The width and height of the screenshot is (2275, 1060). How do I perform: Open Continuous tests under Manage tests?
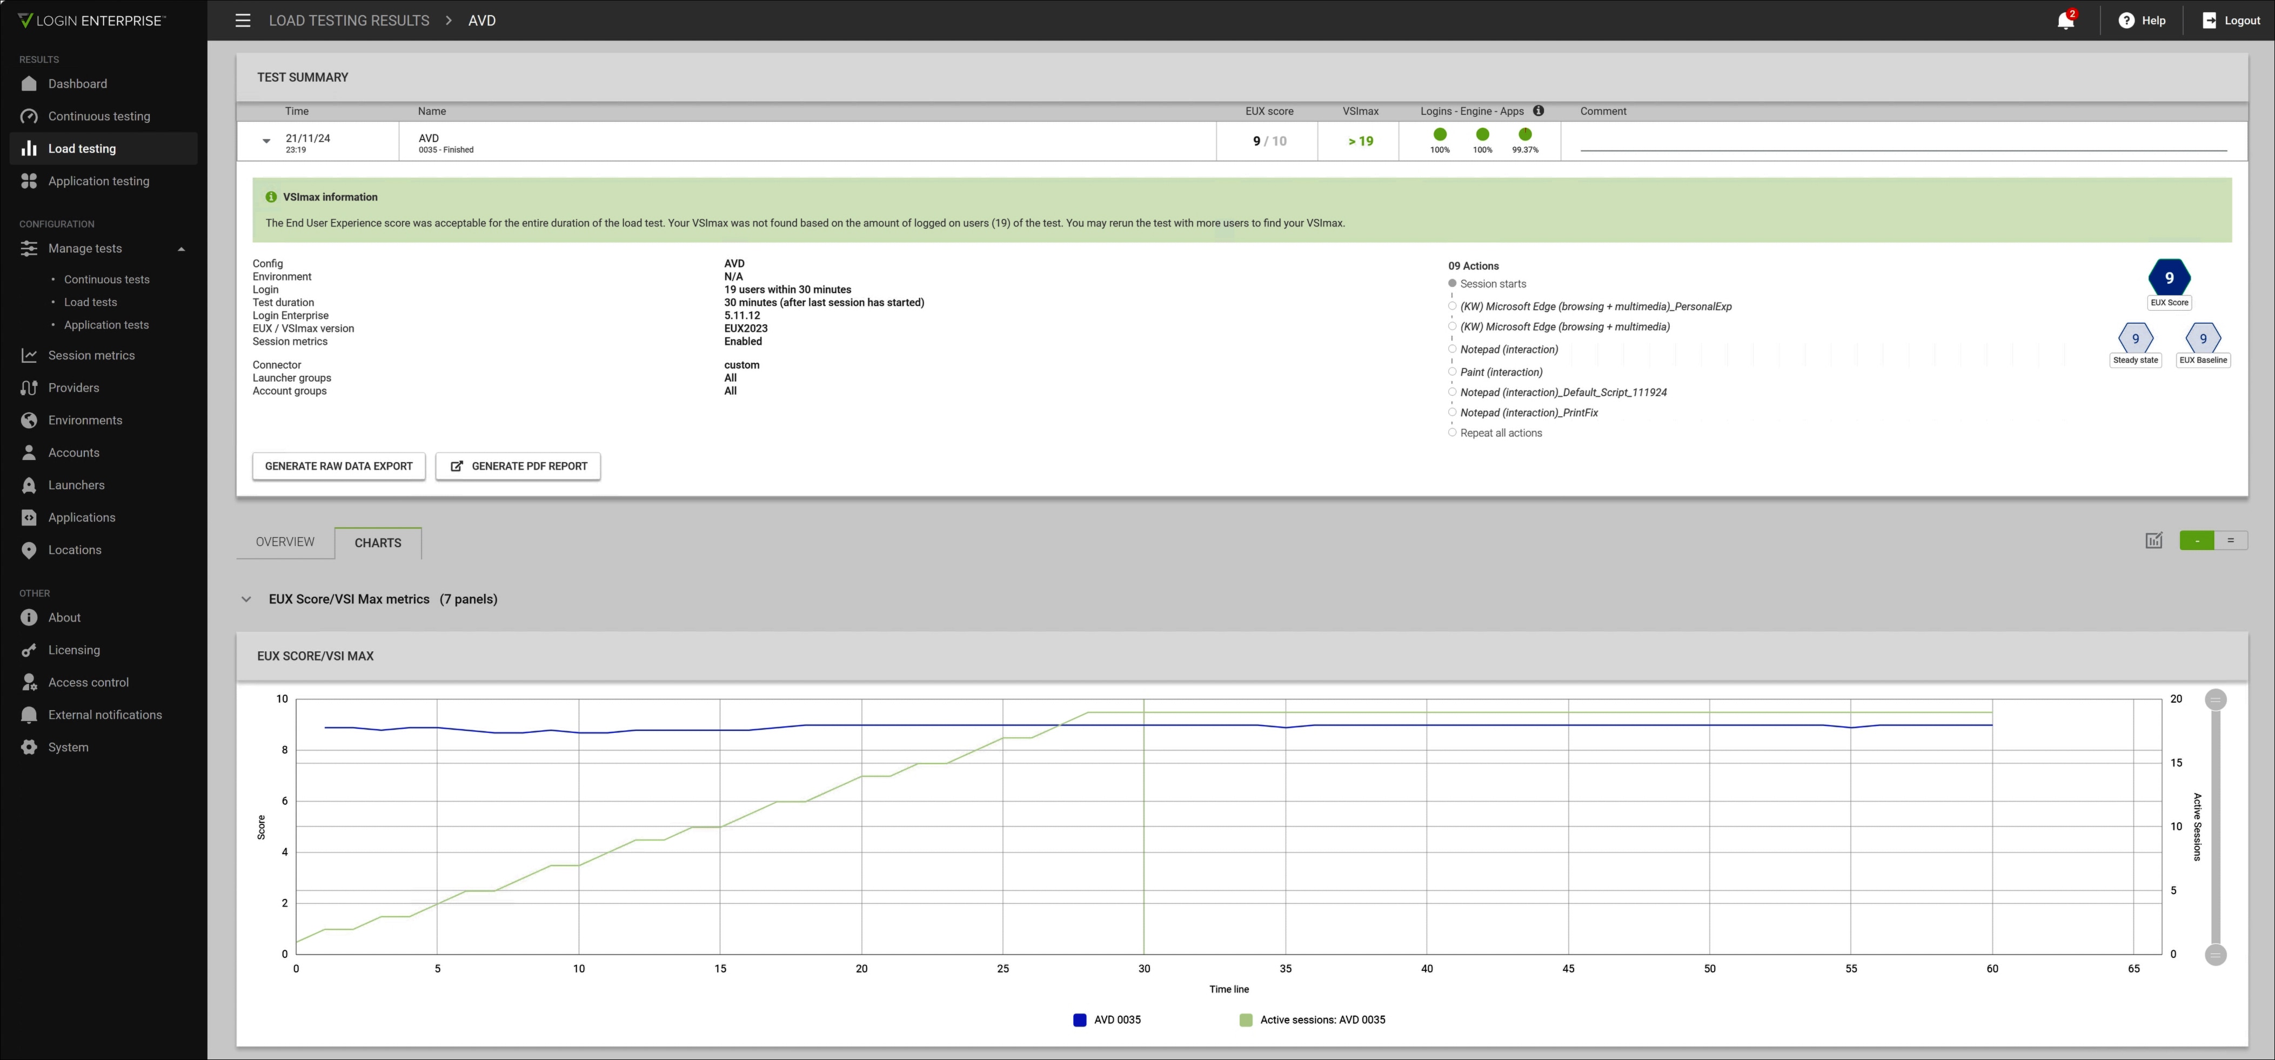point(107,279)
